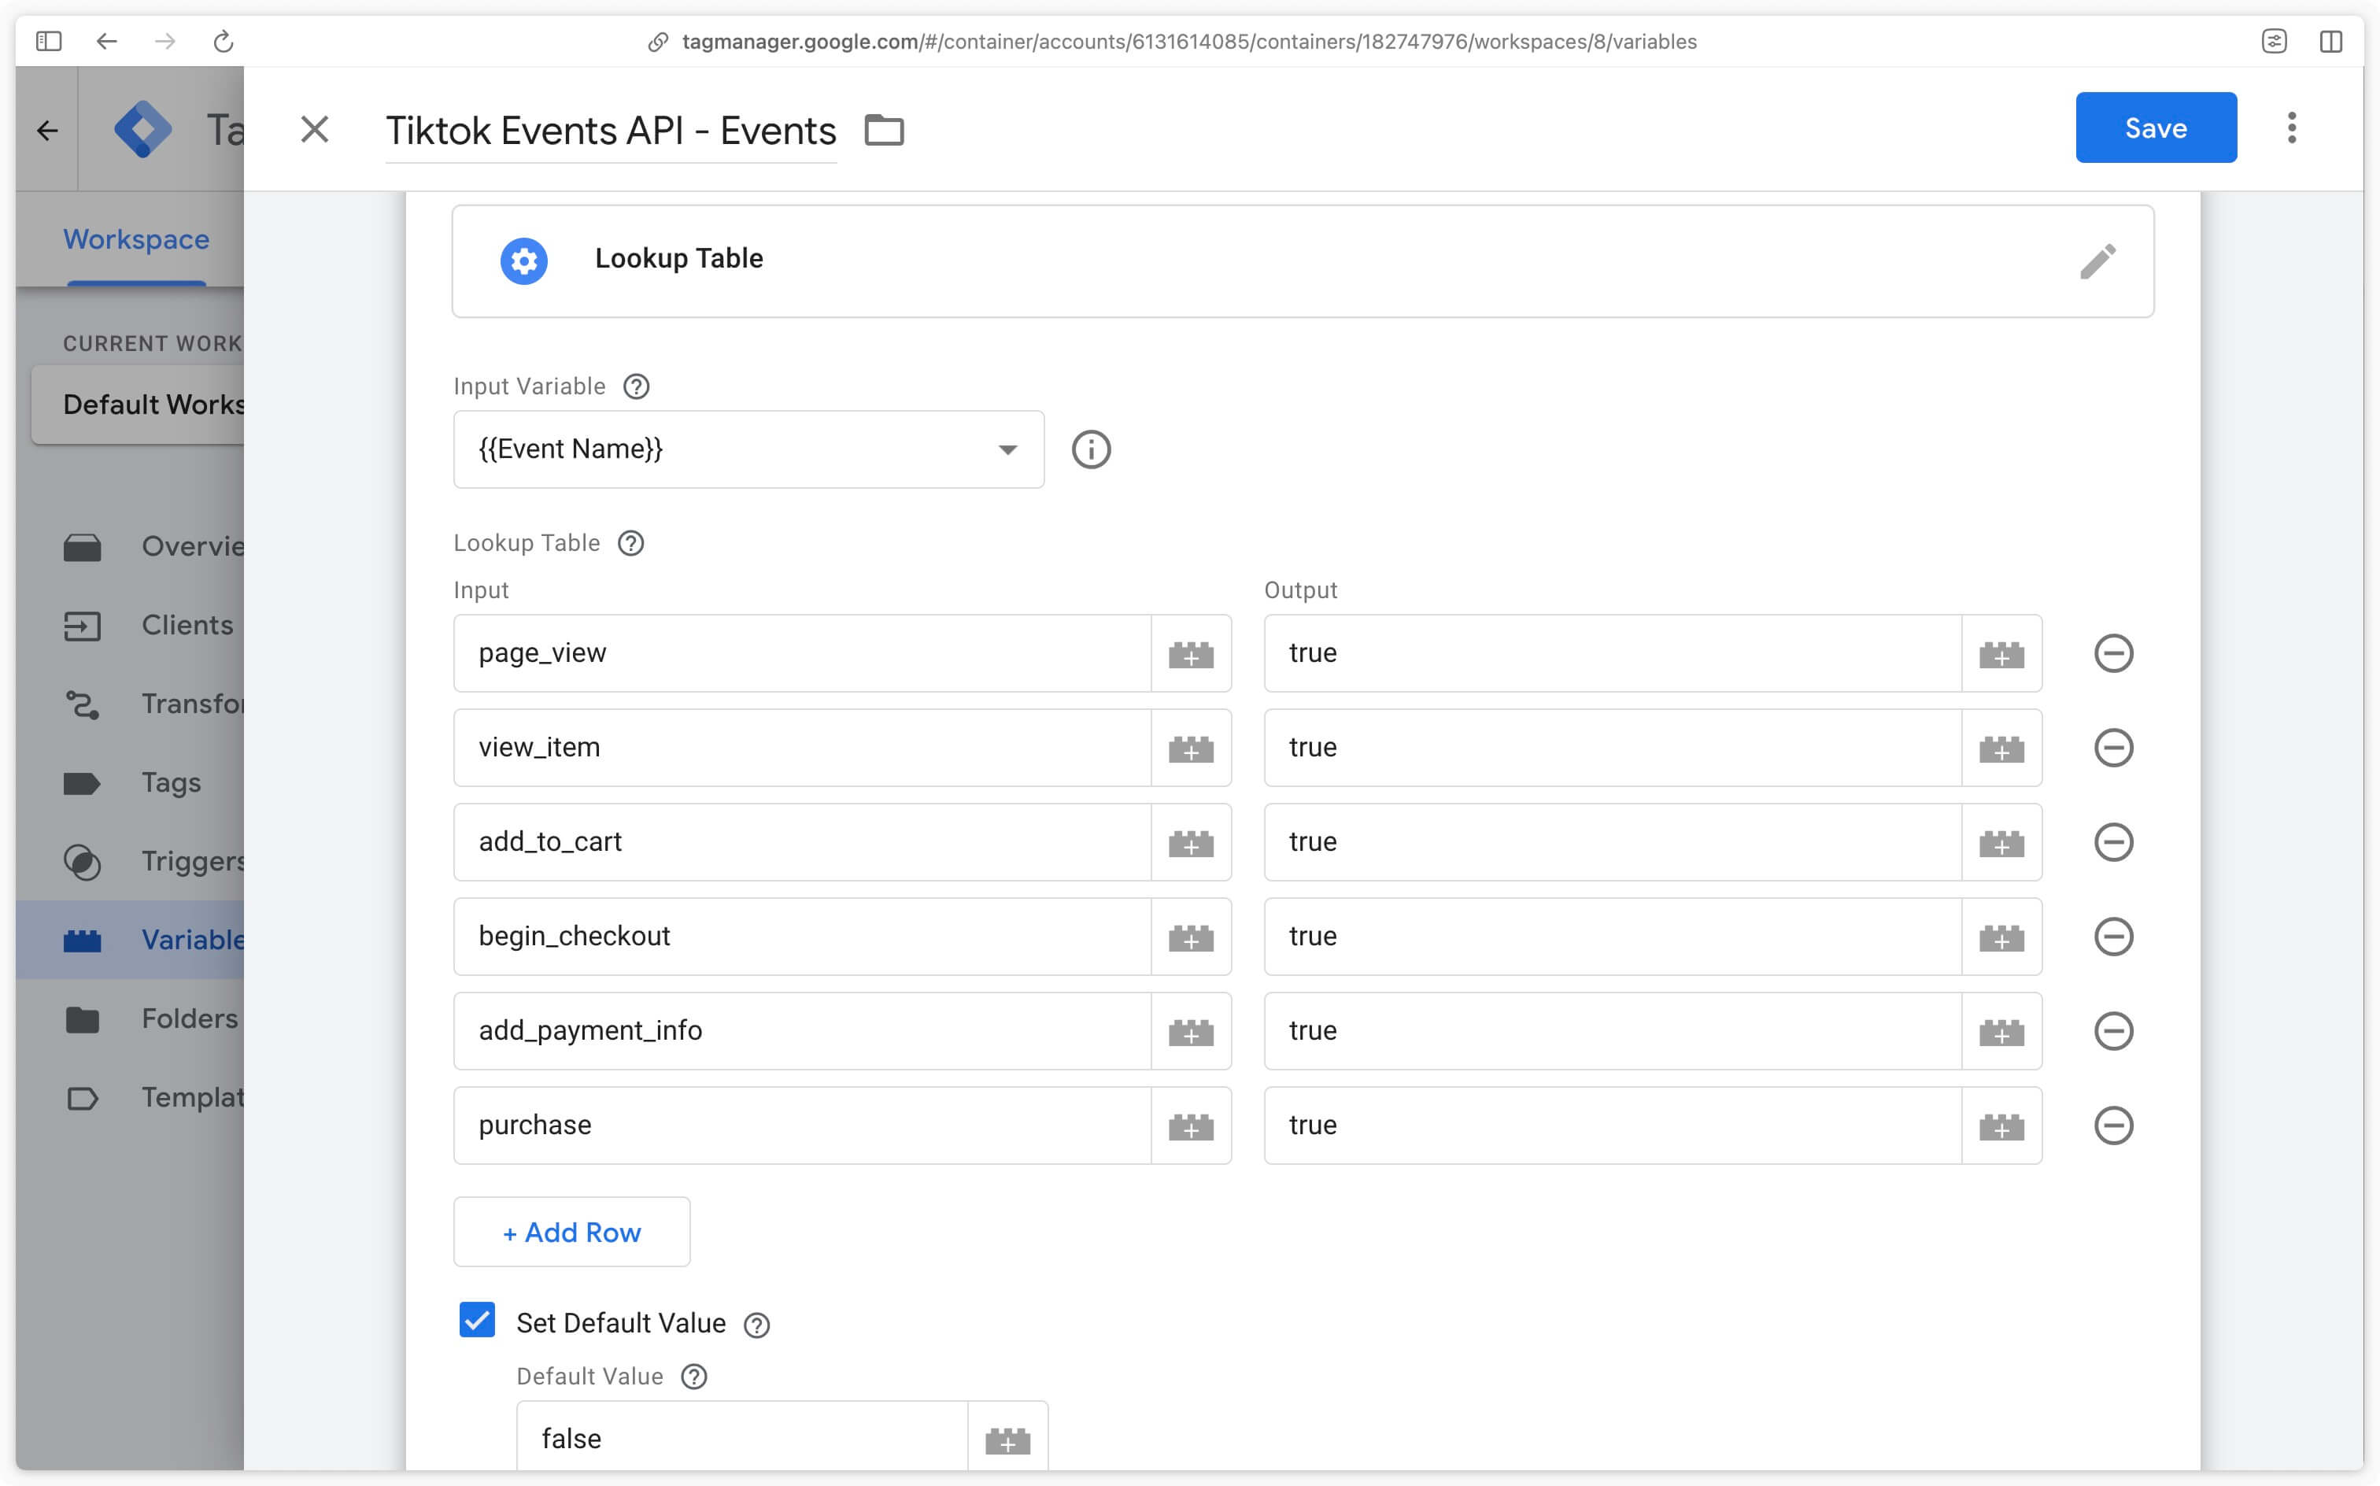Open Default Value help icon
The width and height of the screenshot is (2380, 1486).
point(693,1376)
